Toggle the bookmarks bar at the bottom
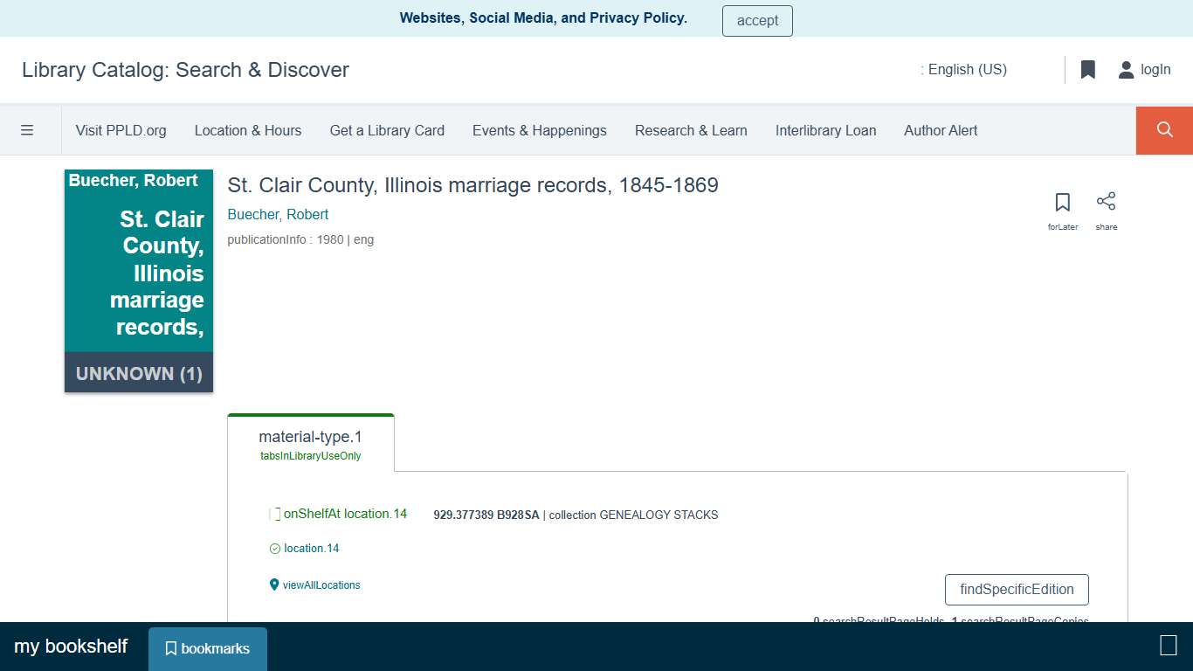Image resolution: width=1193 pixels, height=671 pixels. tap(207, 648)
